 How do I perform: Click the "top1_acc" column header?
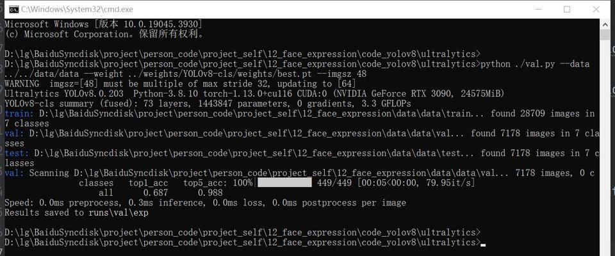coord(148,183)
